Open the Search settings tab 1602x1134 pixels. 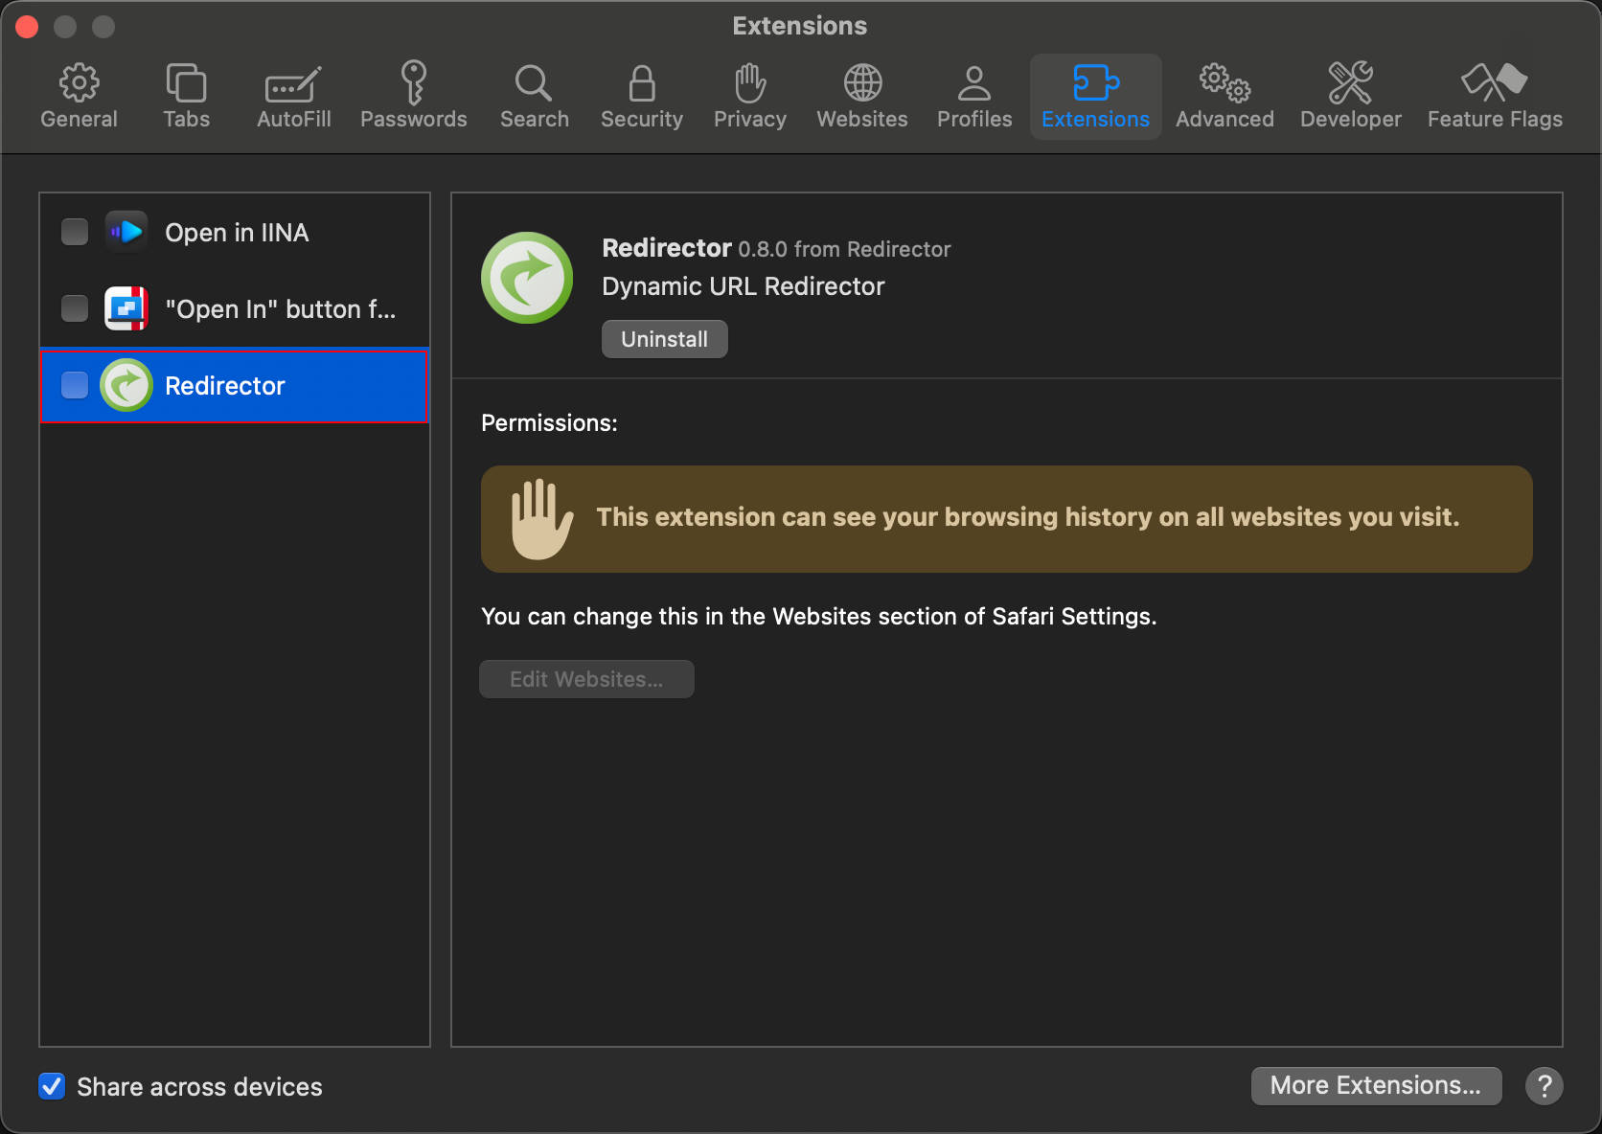tap(534, 97)
